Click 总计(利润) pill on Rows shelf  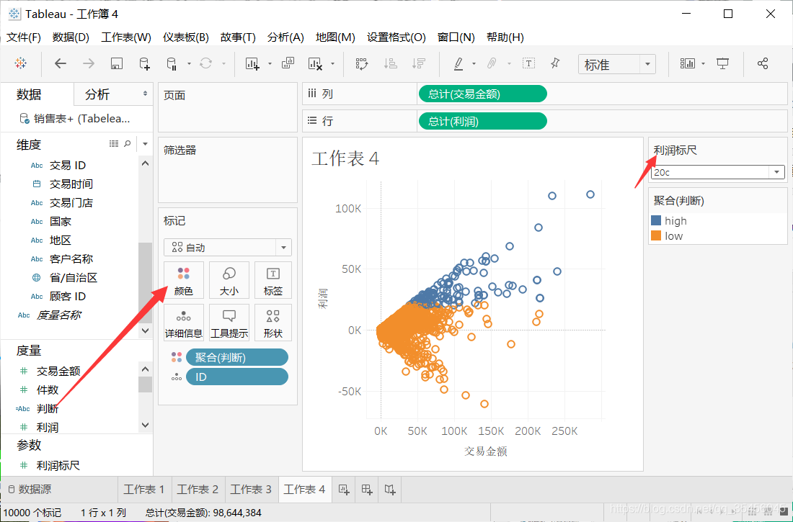click(x=483, y=121)
